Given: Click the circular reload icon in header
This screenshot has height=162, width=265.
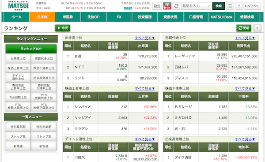Looking at the screenshot, I should (x=176, y=6).
